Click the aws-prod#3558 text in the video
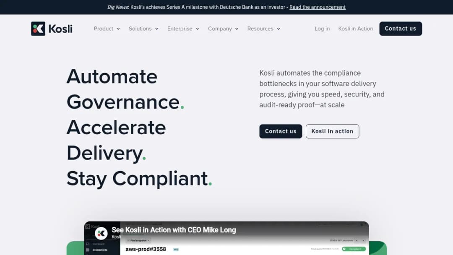Screen dimensions: 453x255 pos(146,249)
